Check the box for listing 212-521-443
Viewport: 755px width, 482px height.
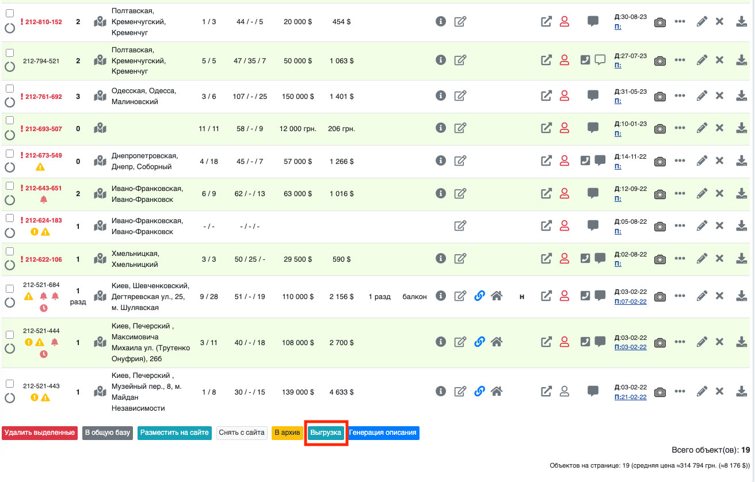pos(10,384)
